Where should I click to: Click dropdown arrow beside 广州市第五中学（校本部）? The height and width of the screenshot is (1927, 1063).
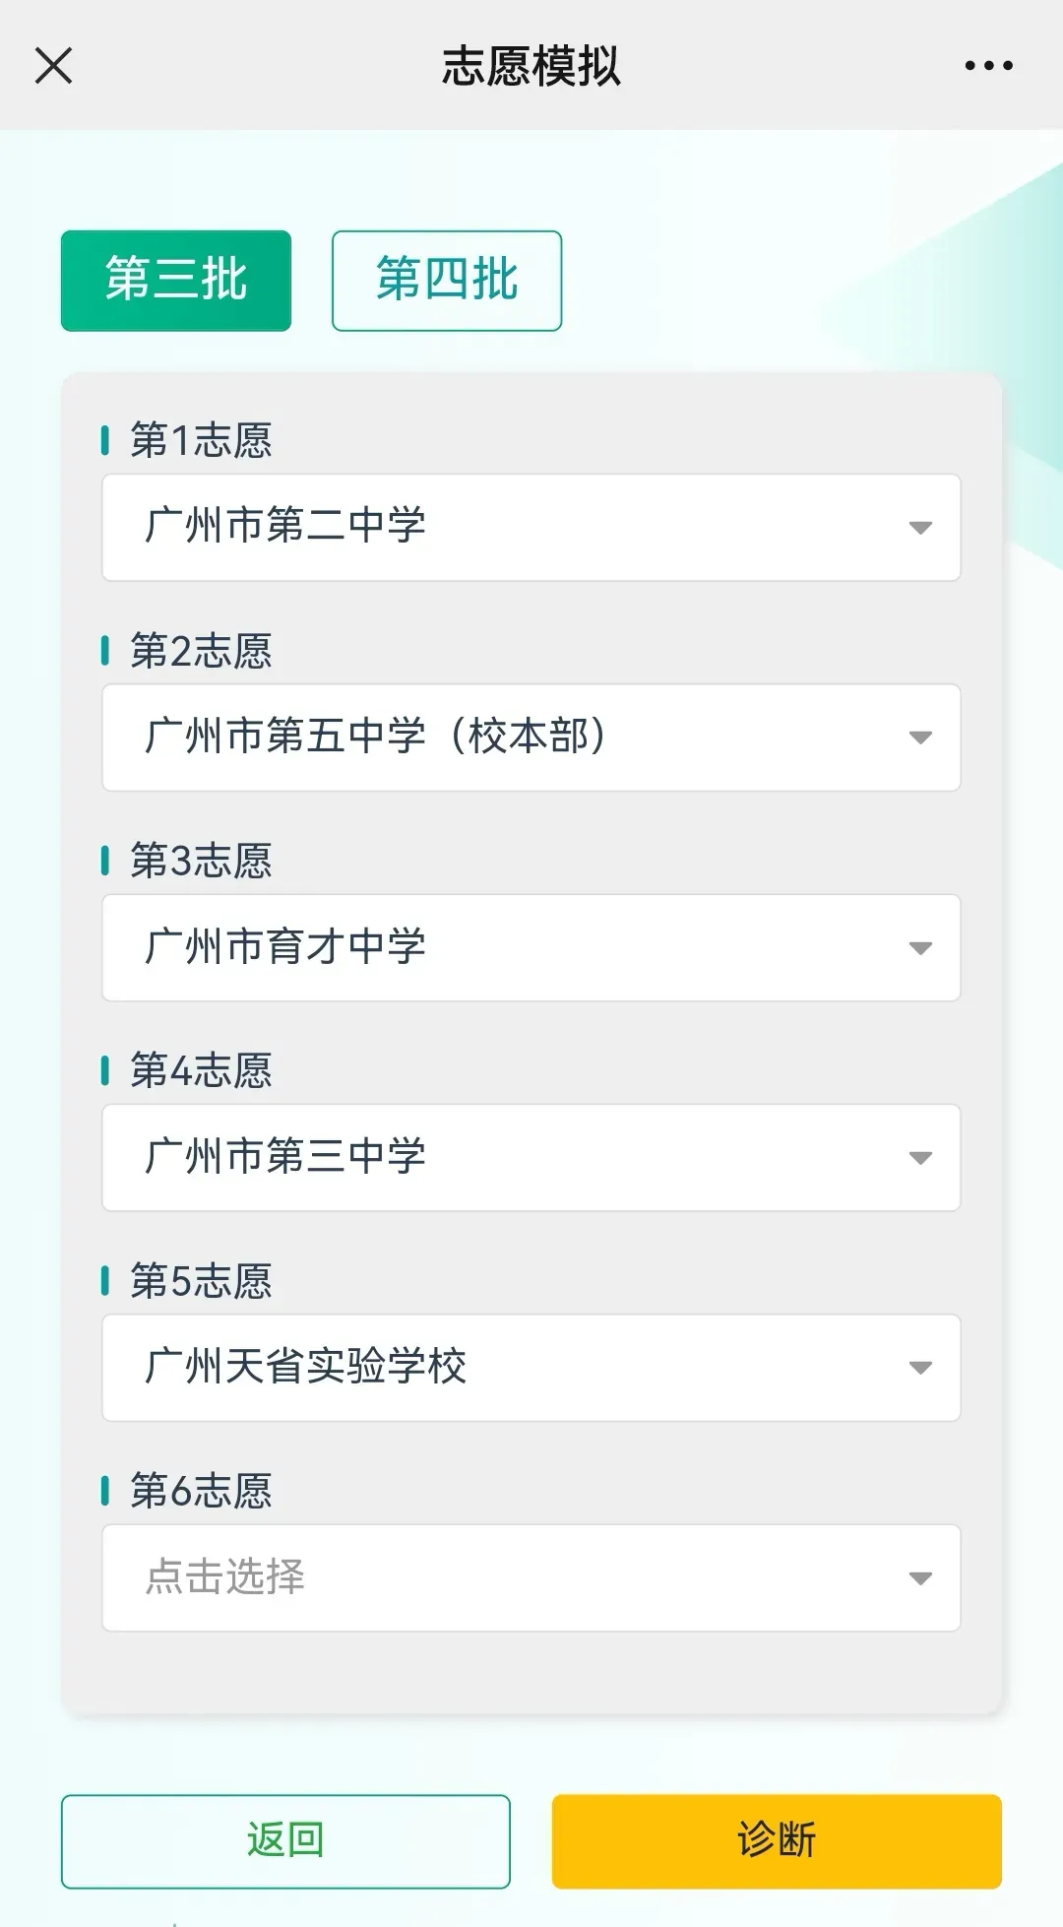pyautogui.click(x=920, y=738)
